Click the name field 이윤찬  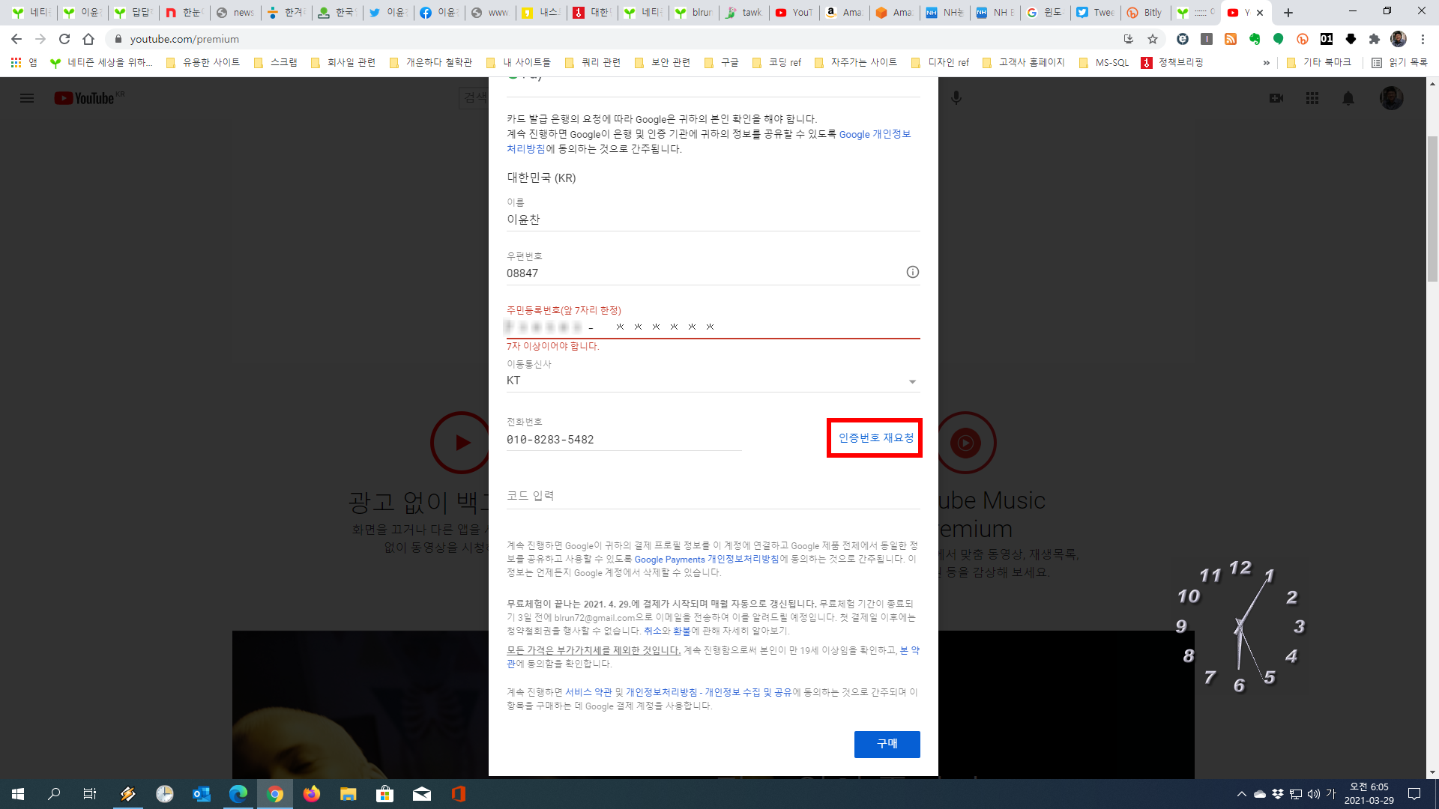(713, 219)
